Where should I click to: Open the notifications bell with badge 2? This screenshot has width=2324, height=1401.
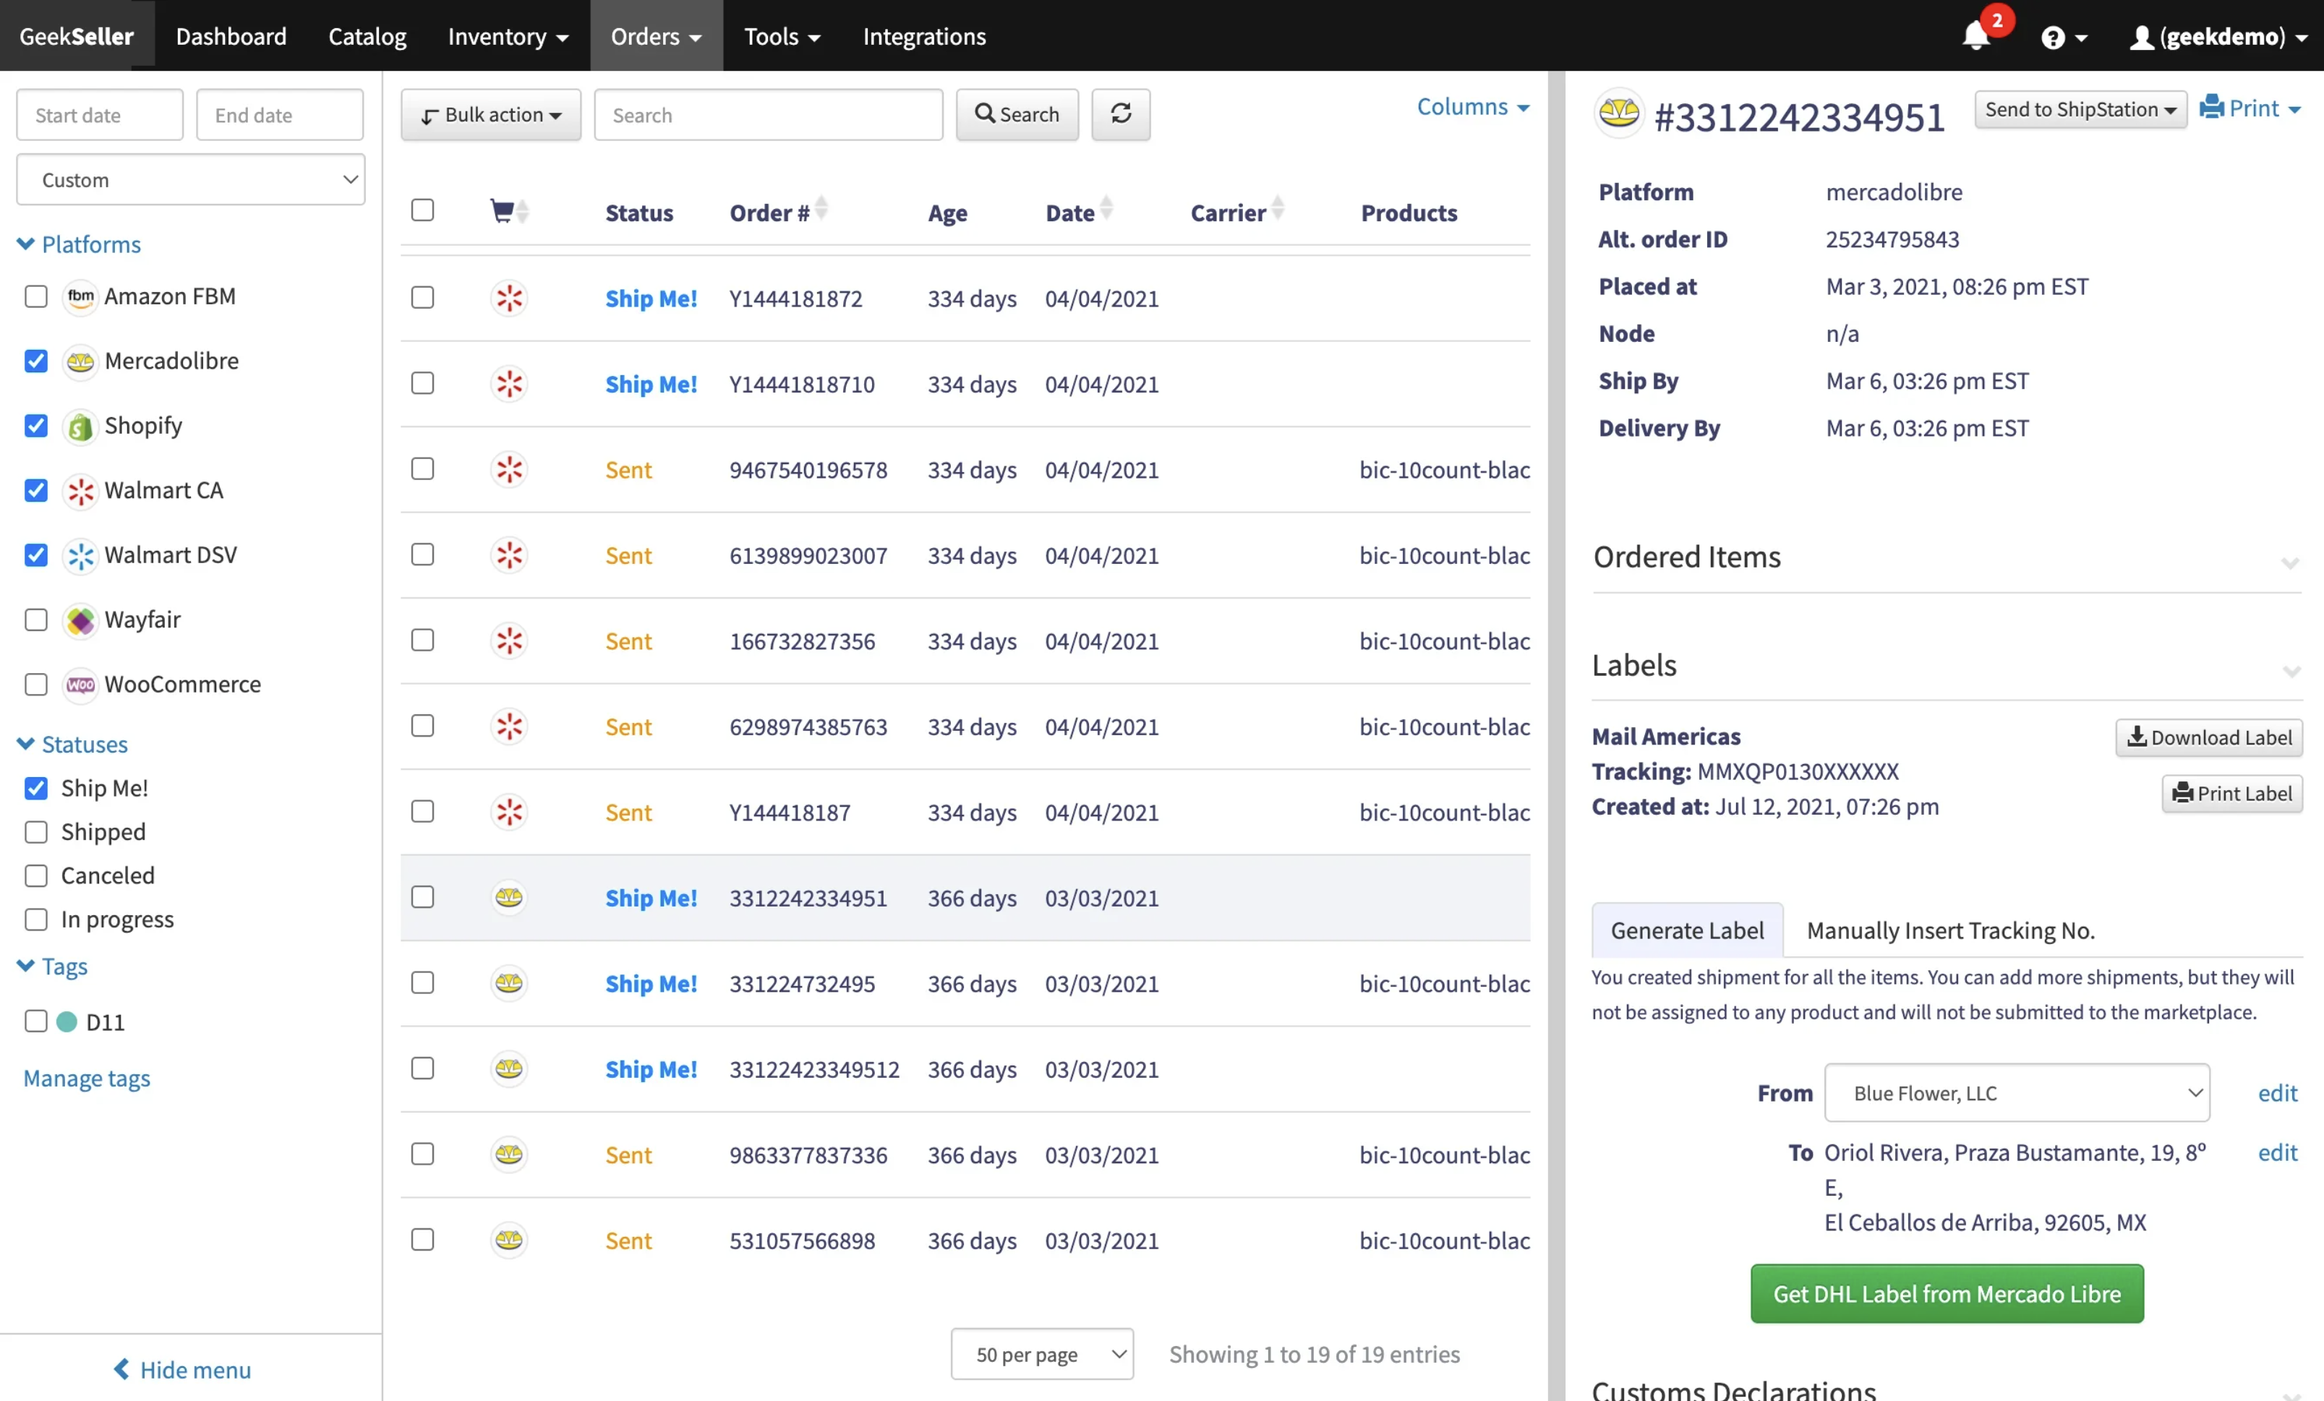pyautogui.click(x=1977, y=38)
